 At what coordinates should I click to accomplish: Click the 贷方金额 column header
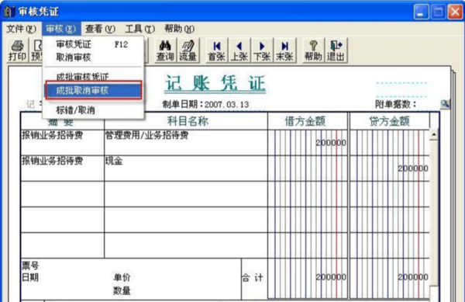(389, 121)
